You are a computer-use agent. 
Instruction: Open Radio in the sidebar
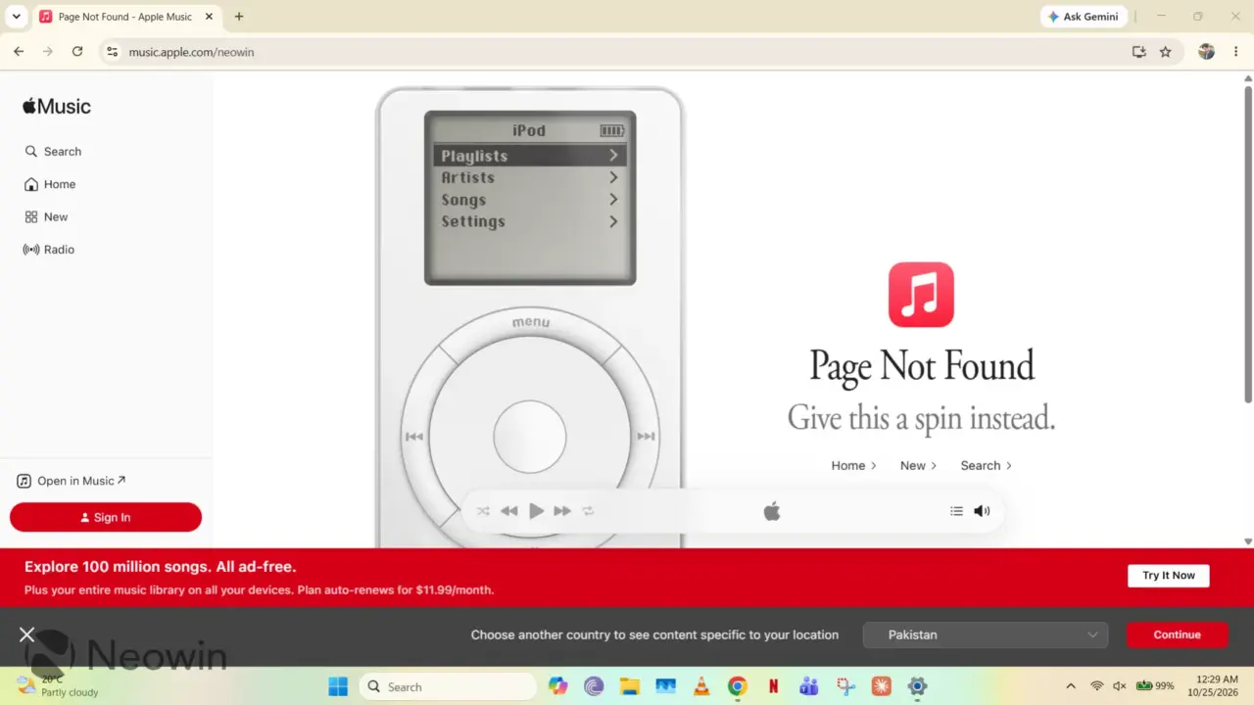pos(49,250)
